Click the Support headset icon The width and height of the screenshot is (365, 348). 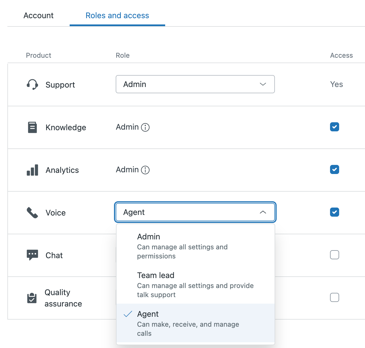(x=32, y=85)
